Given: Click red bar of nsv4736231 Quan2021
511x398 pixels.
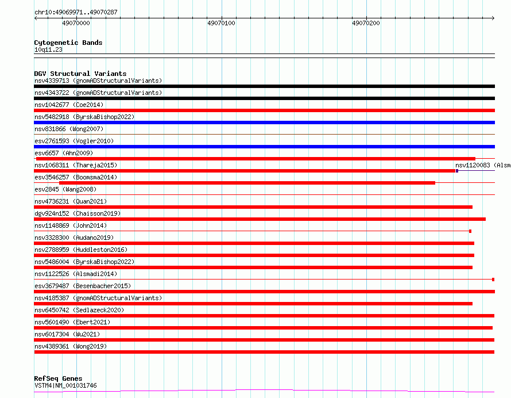Looking at the screenshot, I should tap(253, 207).
